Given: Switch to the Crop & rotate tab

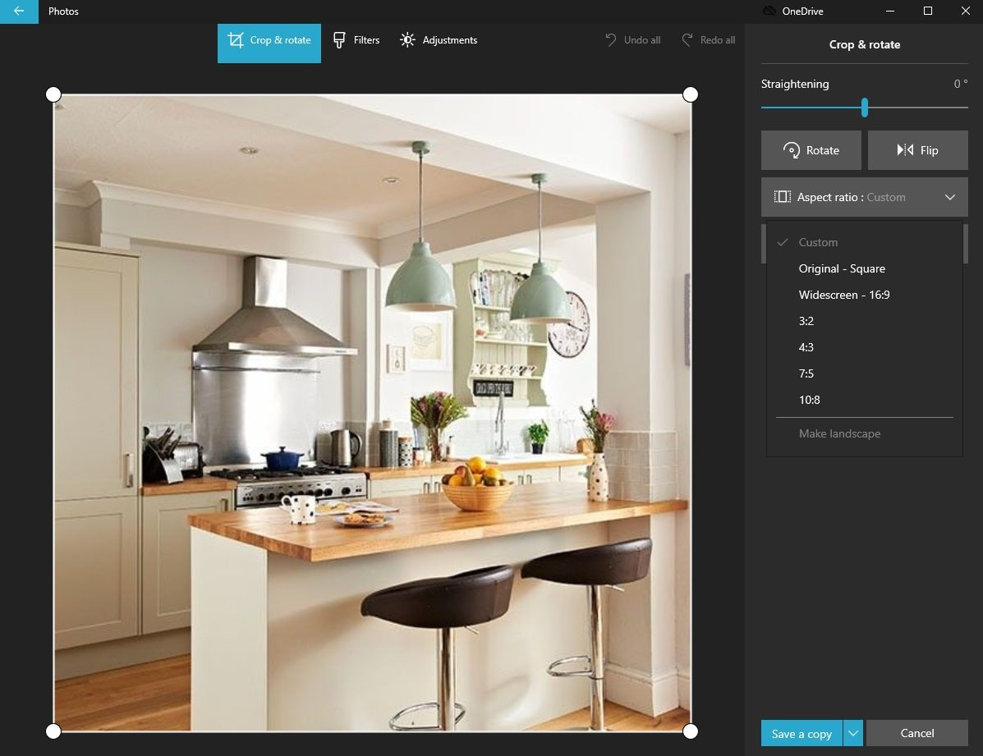Looking at the screenshot, I should [269, 40].
